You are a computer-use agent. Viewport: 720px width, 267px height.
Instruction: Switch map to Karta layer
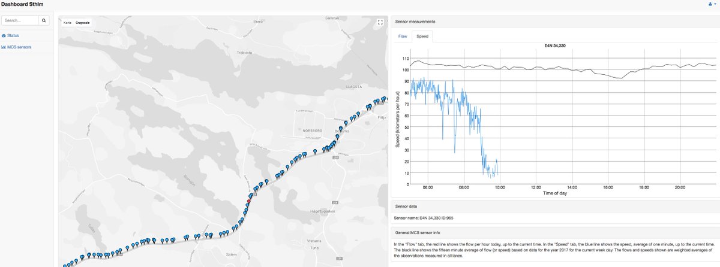68,22
